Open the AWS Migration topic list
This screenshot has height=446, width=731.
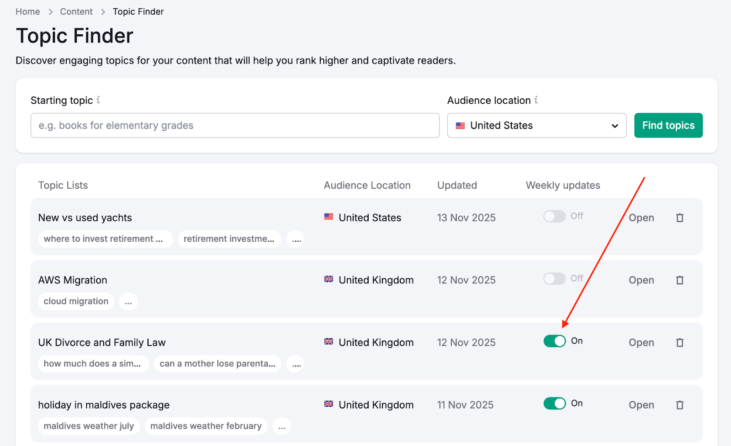[641, 280]
